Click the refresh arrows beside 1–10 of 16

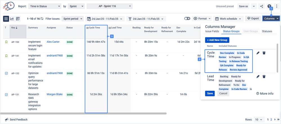tap(42, 19)
